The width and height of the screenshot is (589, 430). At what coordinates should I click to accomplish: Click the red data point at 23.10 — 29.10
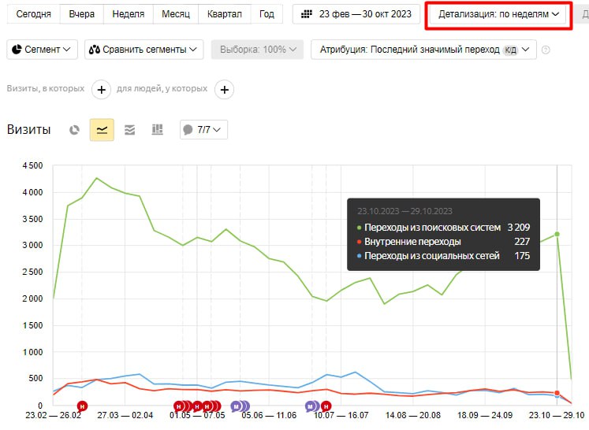557,393
